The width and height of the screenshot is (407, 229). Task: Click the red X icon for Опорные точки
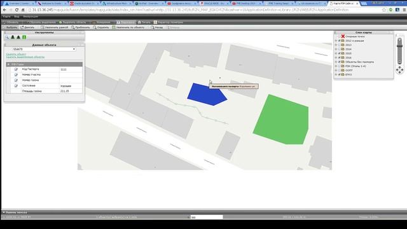(343, 36)
